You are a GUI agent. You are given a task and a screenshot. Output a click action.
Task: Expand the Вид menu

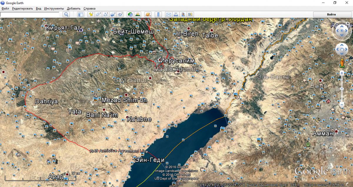(x=39, y=9)
